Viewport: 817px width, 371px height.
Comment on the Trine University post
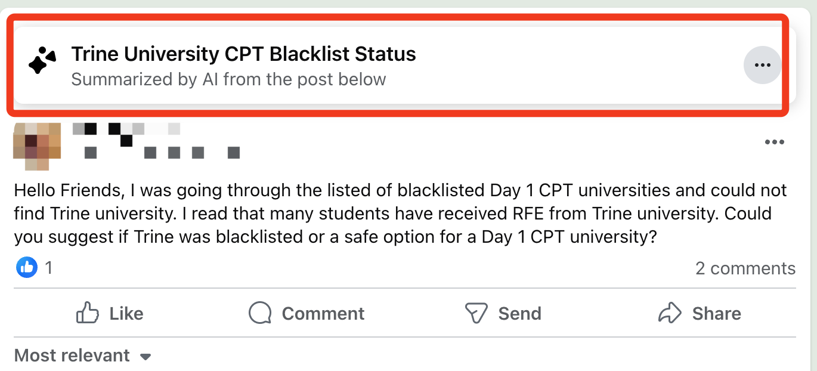[307, 313]
